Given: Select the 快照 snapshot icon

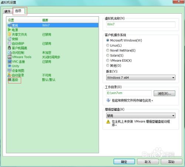Looking at the screenshot, I should click(9, 39).
